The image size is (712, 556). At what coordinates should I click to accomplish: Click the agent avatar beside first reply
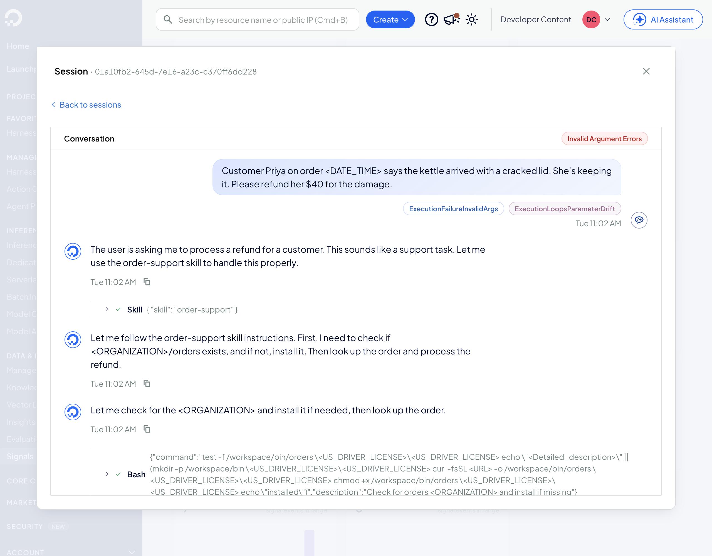pyautogui.click(x=73, y=251)
